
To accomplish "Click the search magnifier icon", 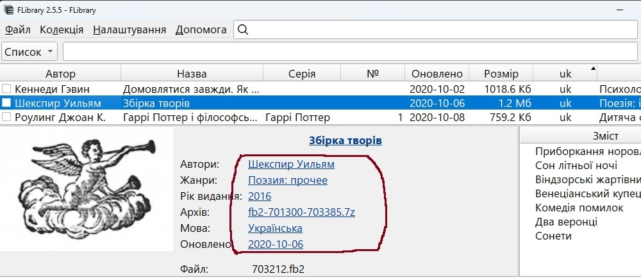I will 243,30.
